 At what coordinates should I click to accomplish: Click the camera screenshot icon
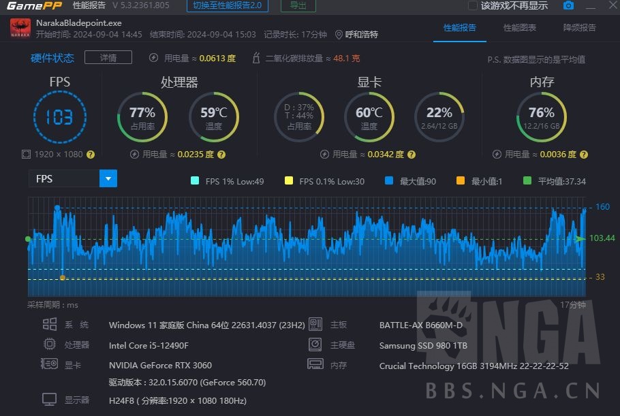tap(568, 6)
